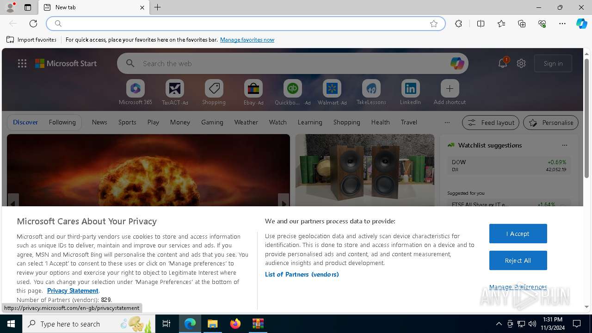Image resolution: width=592 pixels, height=333 pixels.
Task: Open the Shopping category in feed menu
Action: pyautogui.click(x=347, y=122)
